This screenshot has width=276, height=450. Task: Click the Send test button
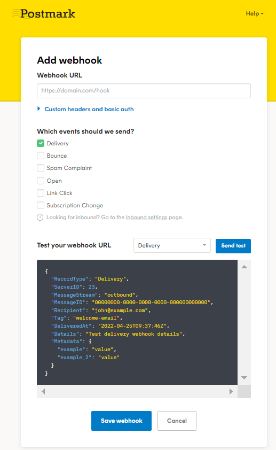tap(233, 246)
